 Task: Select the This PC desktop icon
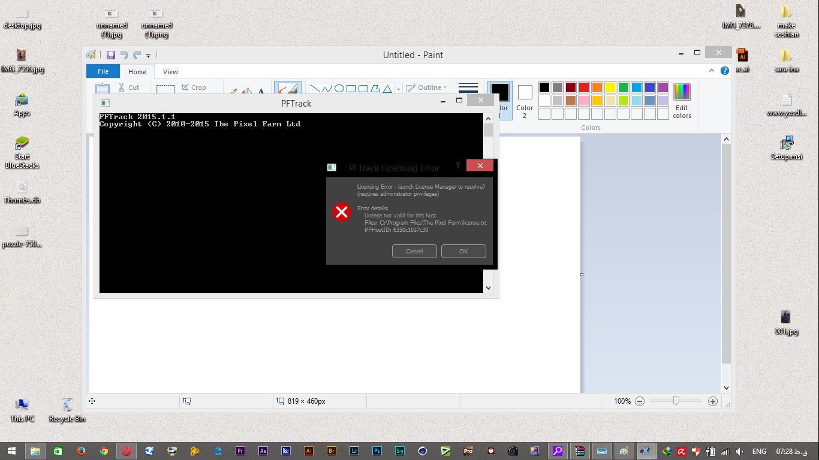coord(22,410)
